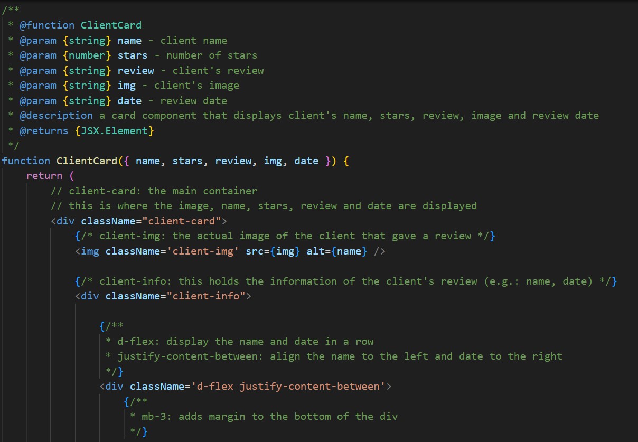
Task: Click the @description tag in the comment
Action: click(x=56, y=115)
